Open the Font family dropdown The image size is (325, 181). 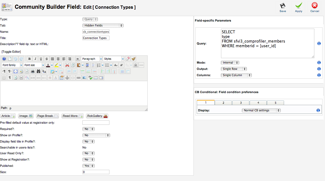point(12,65)
